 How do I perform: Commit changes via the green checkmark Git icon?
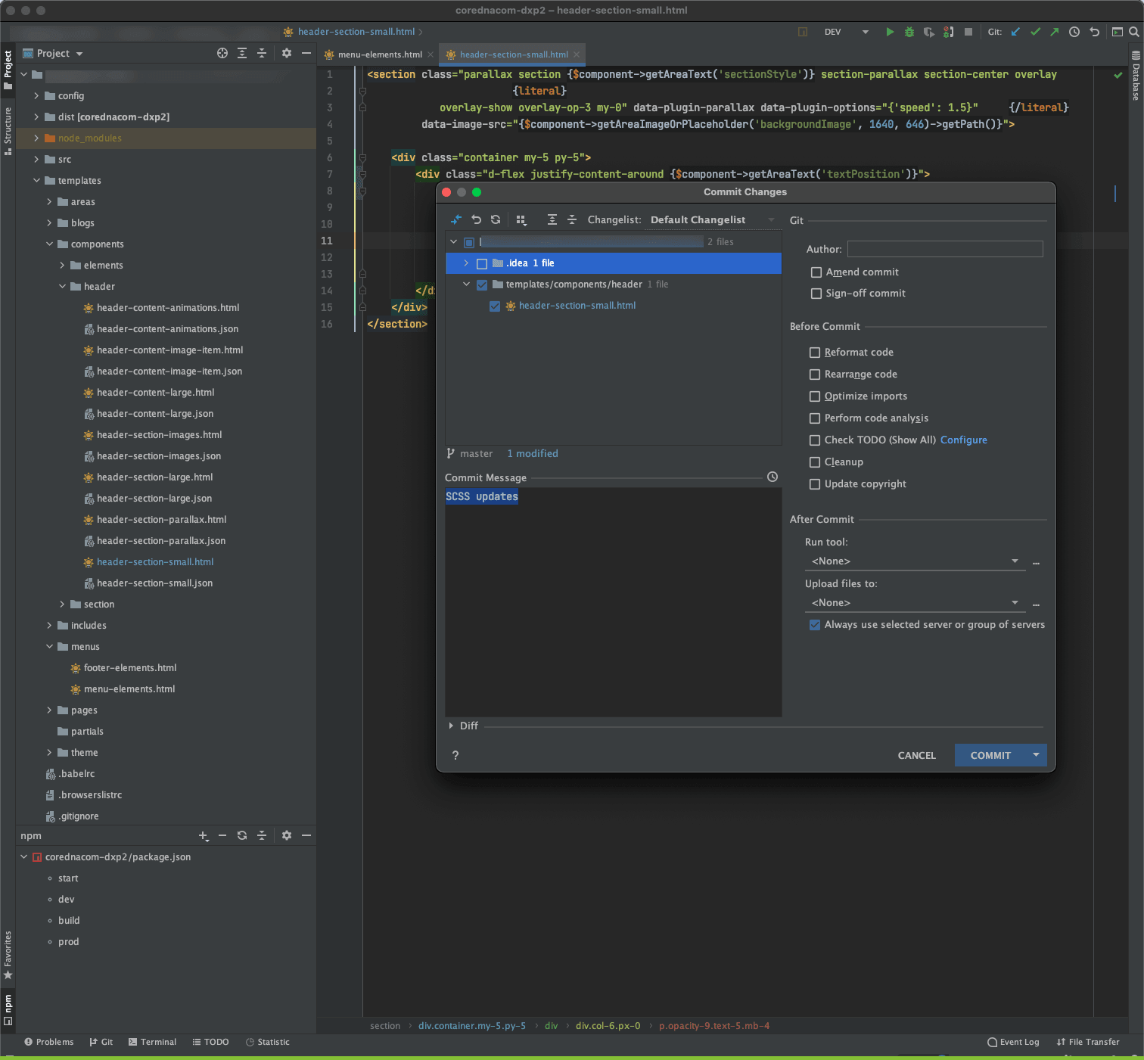(1035, 32)
